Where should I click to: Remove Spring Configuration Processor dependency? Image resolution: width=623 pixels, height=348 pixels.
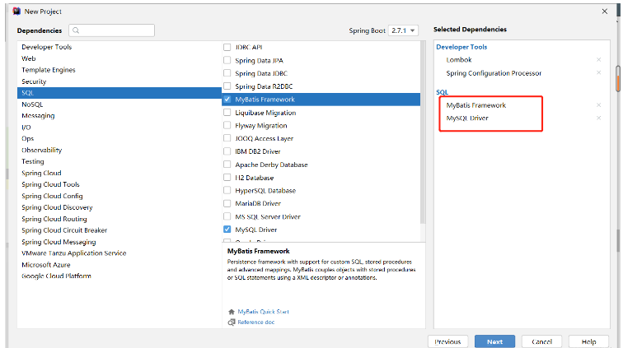[x=598, y=73]
